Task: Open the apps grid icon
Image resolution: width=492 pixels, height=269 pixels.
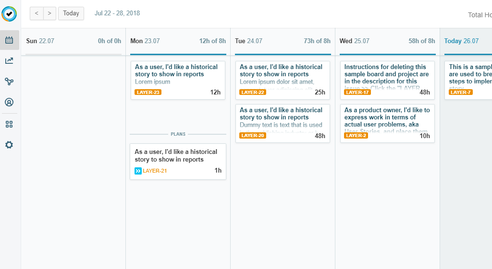Action: [9, 124]
